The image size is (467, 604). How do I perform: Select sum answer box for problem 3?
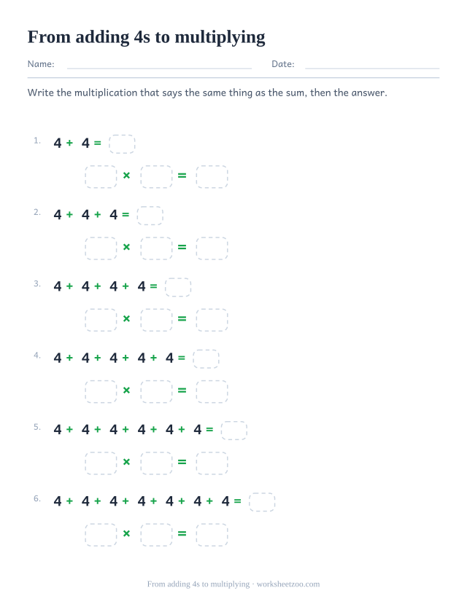178,287
